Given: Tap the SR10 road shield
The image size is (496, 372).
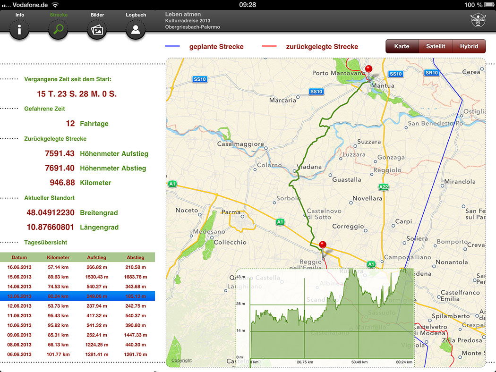Looking at the screenshot, I should 432,73.
